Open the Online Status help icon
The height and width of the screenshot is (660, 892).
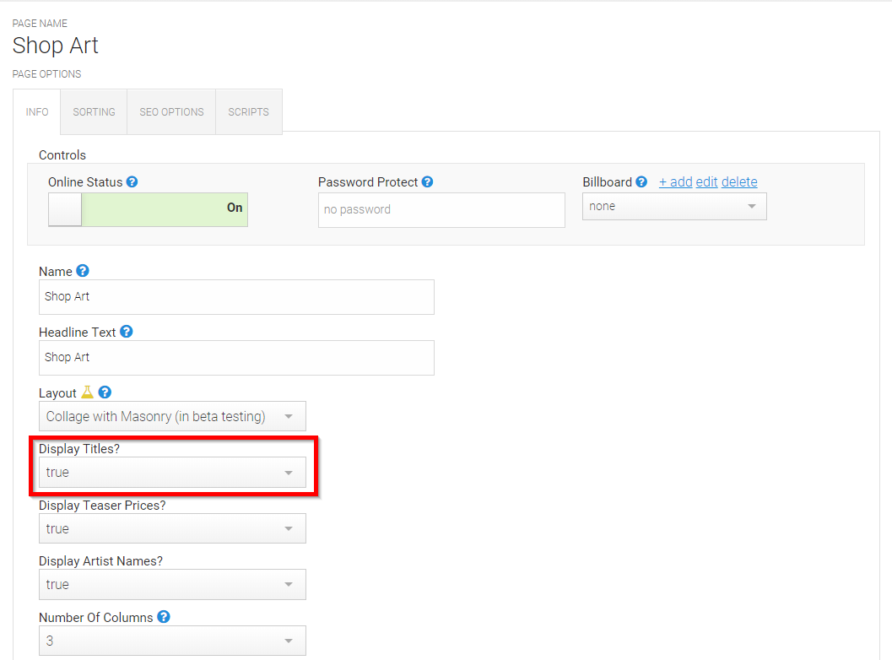point(132,182)
